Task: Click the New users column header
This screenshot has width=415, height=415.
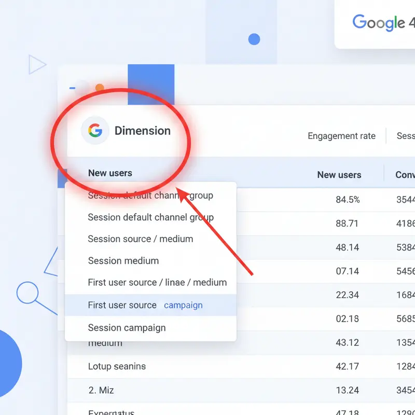Action: tap(339, 175)
